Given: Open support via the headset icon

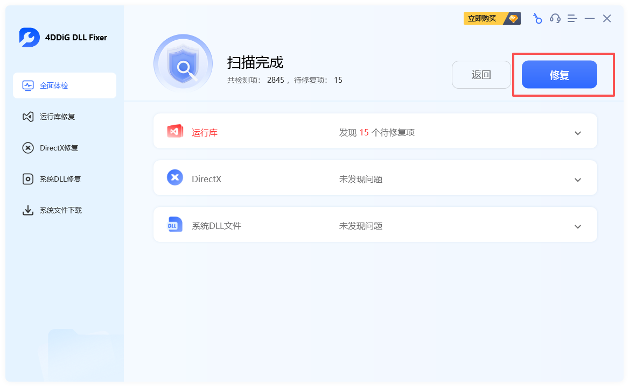Looking at the screenshot, I should point(555,18).
